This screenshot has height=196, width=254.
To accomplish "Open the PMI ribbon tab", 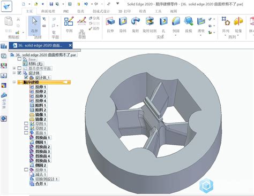I will [66, 11].
